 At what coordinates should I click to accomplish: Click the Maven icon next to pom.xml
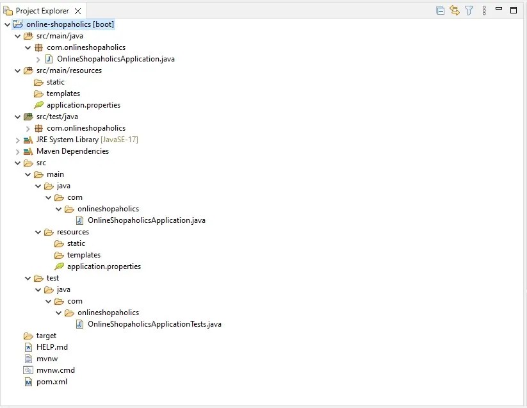tap(28, 382)
